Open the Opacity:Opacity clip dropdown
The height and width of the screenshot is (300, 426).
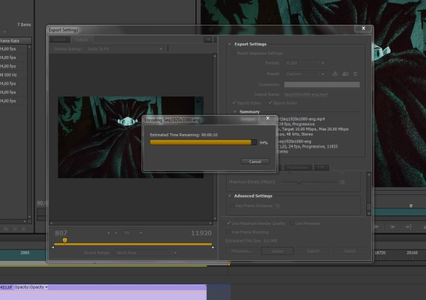[31, 287]
